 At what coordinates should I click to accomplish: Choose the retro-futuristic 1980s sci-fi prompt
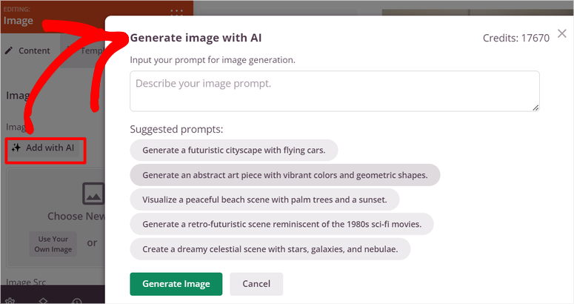(x=281, y=224)
